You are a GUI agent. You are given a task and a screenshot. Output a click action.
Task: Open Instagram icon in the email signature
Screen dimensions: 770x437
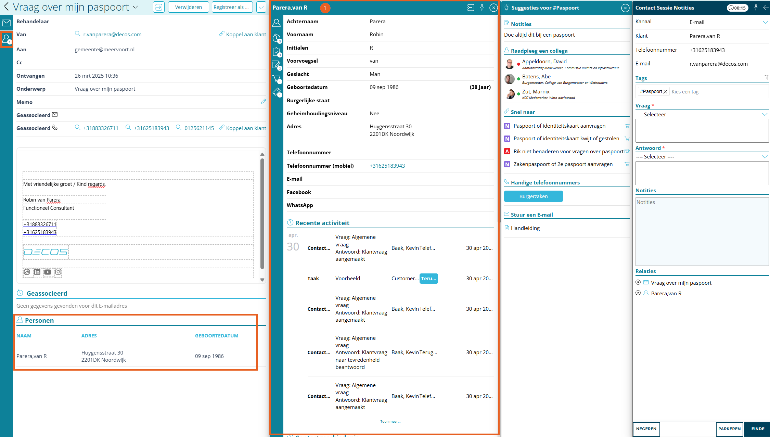pos(58,272)
